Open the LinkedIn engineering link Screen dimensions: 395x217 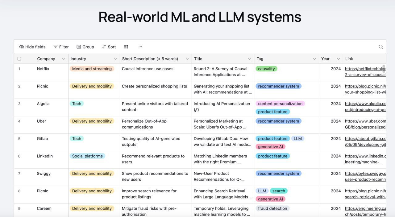tap(365, 159)
